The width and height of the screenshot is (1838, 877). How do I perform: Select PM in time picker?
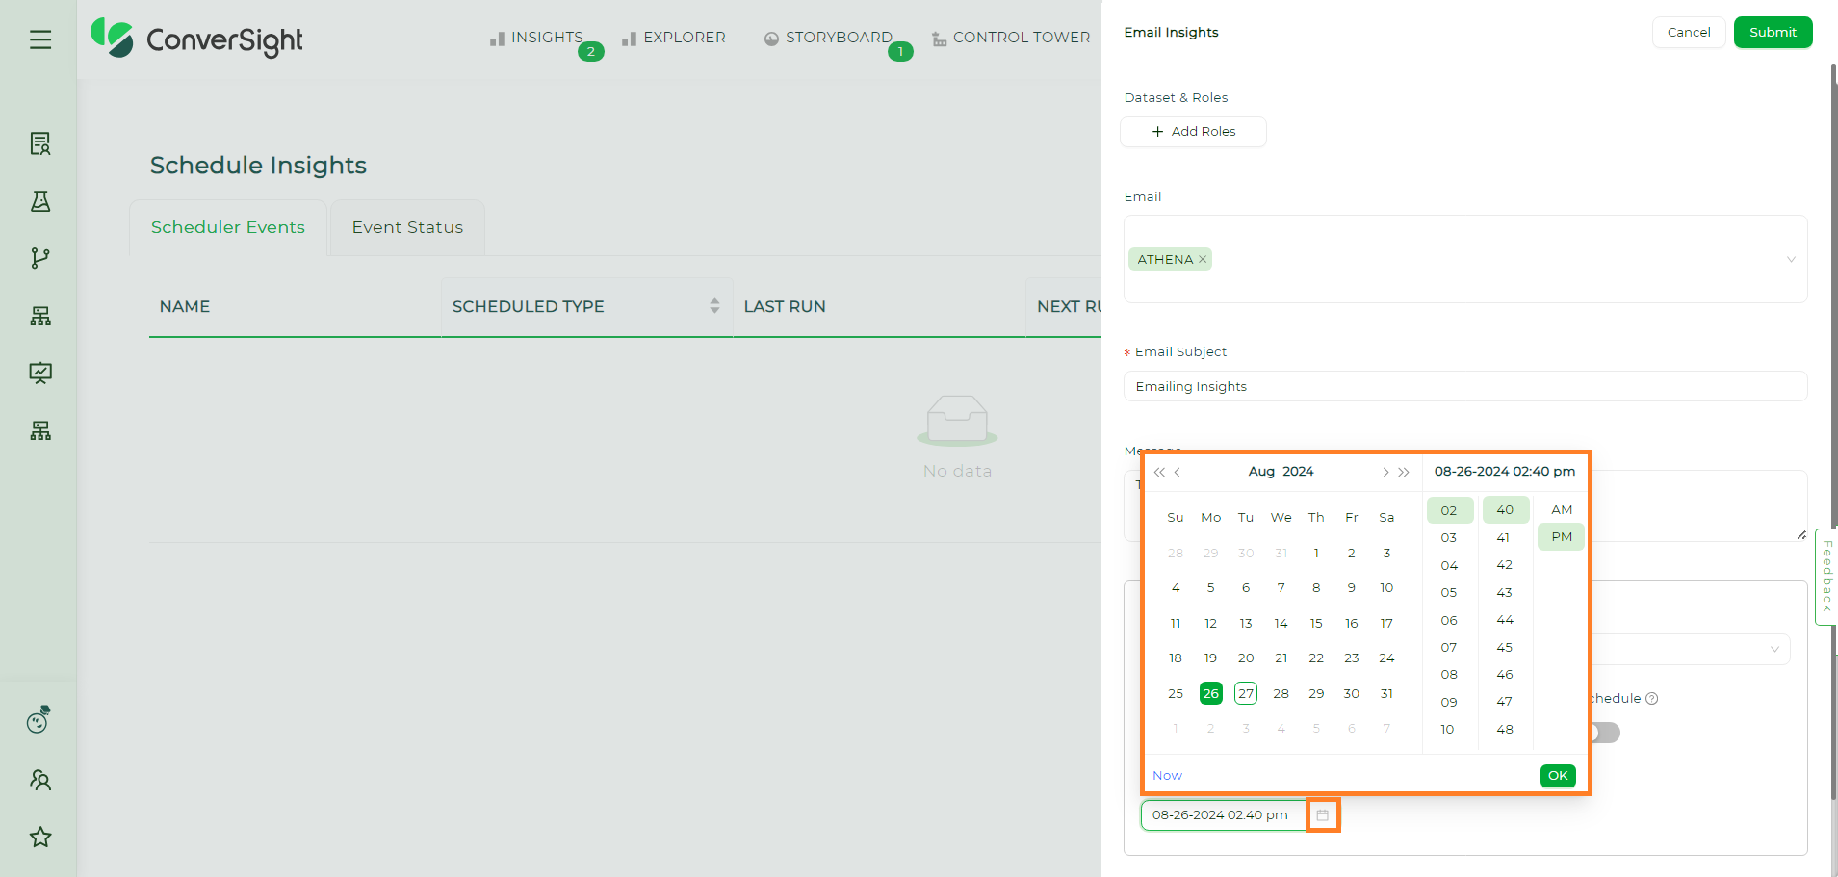coord(1562,537)
